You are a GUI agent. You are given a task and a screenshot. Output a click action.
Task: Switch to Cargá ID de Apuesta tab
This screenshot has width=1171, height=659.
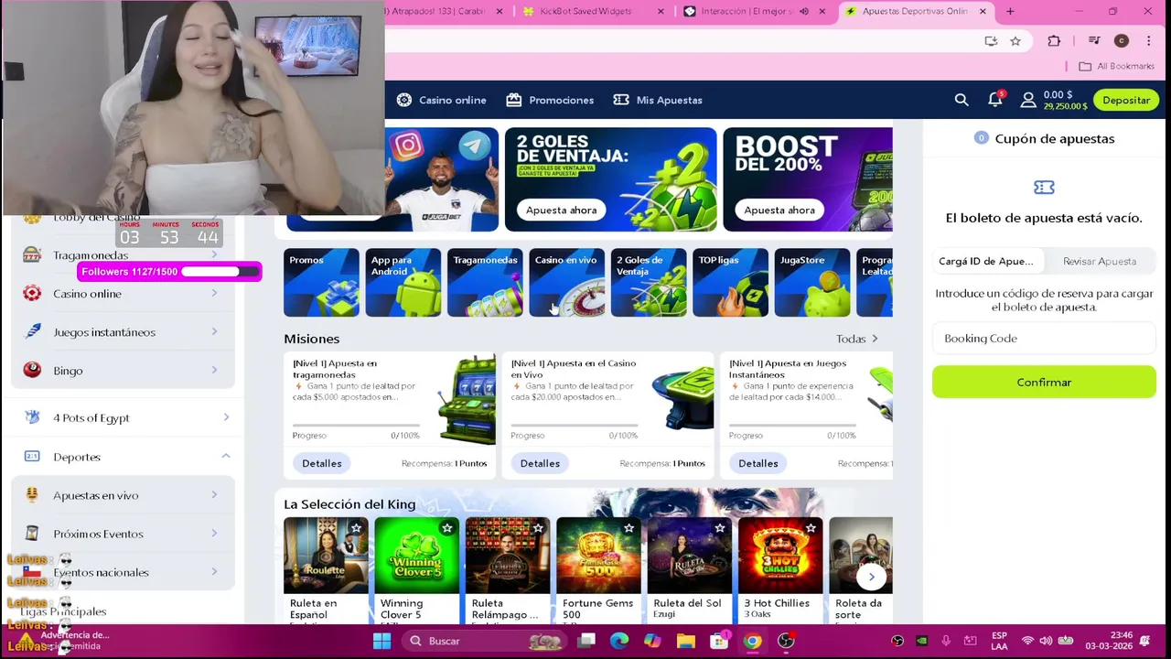coord(987,261)
